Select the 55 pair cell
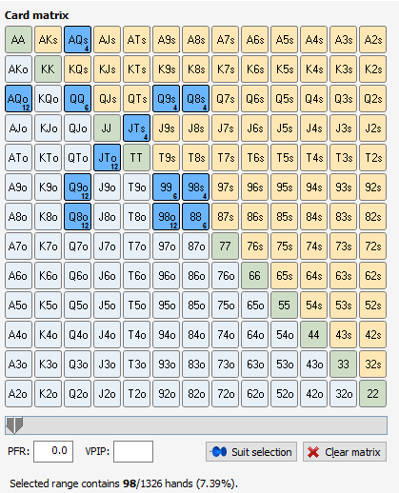 [284, 306]
